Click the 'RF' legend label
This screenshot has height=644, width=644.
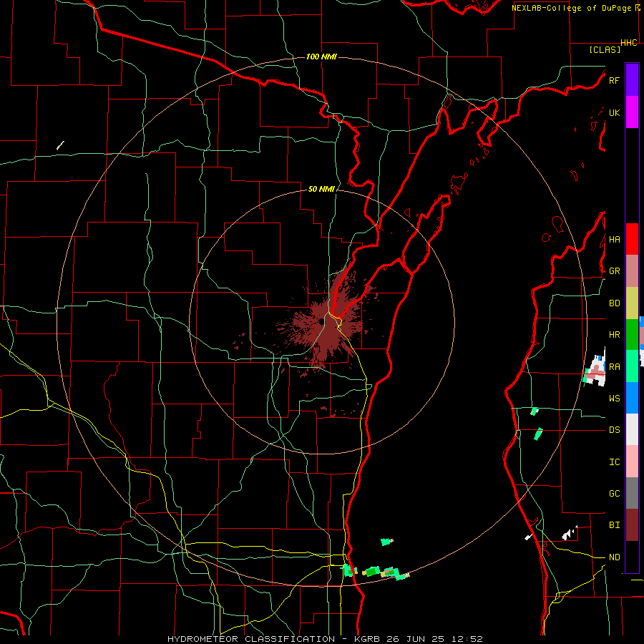[615, 80]
